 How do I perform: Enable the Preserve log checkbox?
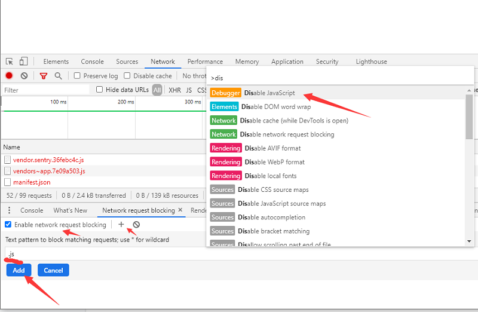coord(78,76)
